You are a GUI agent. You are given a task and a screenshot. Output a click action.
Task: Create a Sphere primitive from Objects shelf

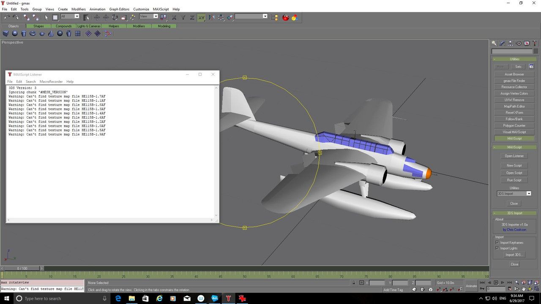[x=15, y=33]
